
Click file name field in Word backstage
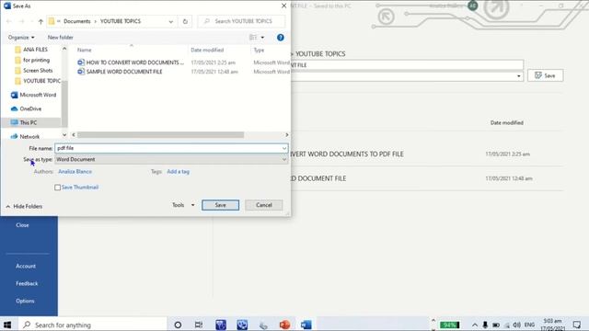click(407, 65)
